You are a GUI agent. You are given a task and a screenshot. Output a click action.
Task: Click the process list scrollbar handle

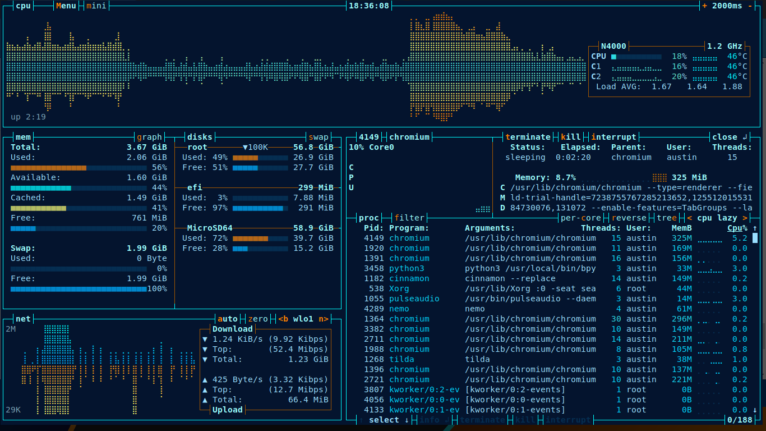[755, 238]
